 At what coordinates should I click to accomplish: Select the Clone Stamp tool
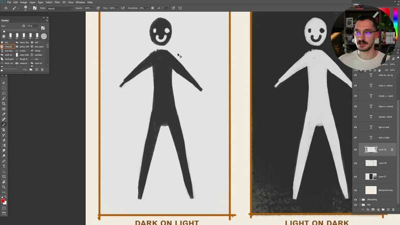coord(4,130)
